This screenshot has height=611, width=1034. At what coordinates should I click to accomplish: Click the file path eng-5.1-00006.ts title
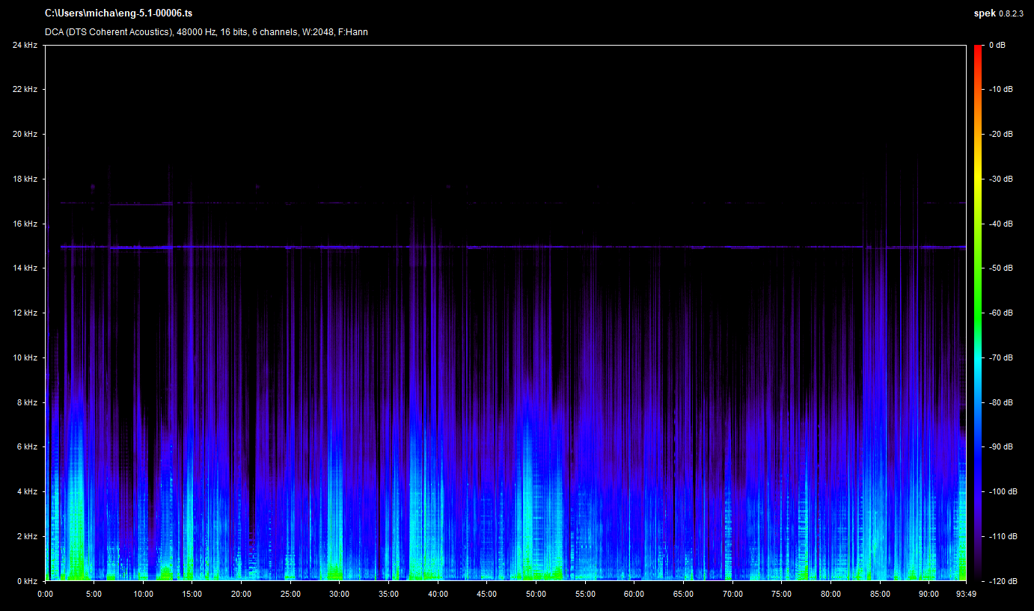pyautogui.click(x=118, y=13)
